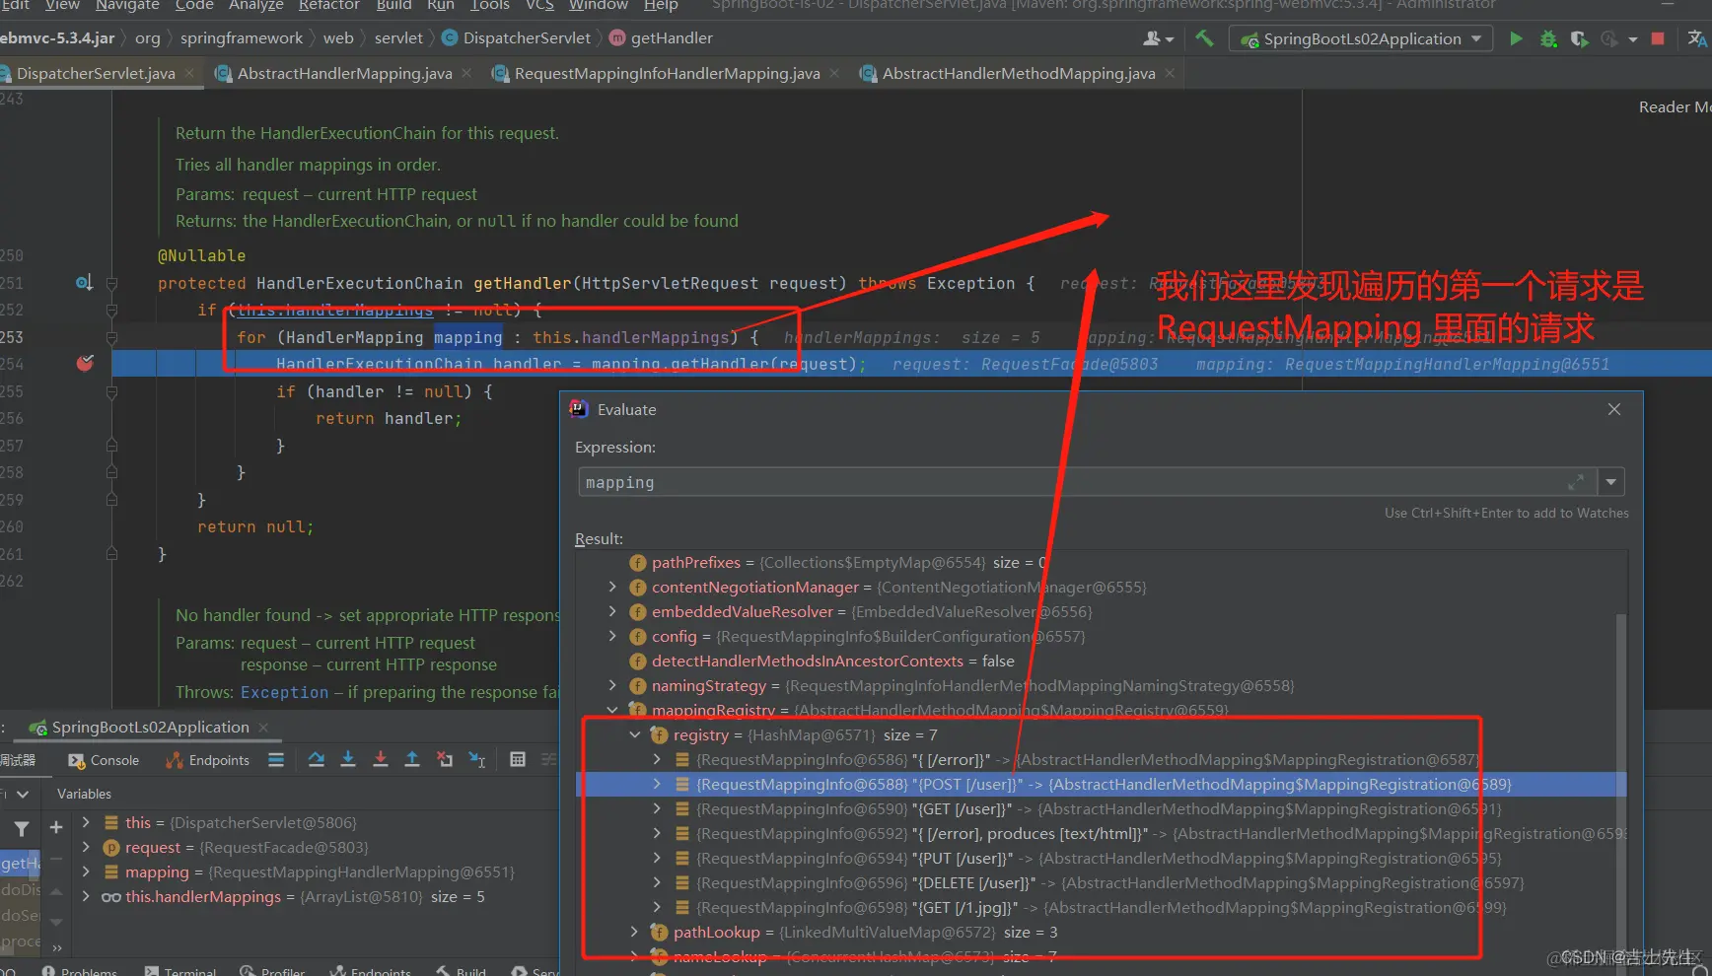Select the doDispatch stack frame

pos(20,889)
